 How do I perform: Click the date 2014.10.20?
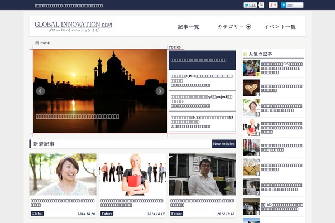tap(86, 214)
